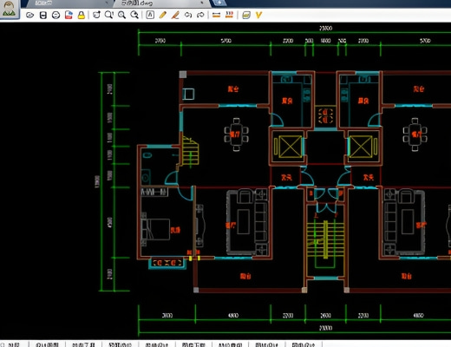Select the yellow pencil drawing tool

click(x=163, y=15)
